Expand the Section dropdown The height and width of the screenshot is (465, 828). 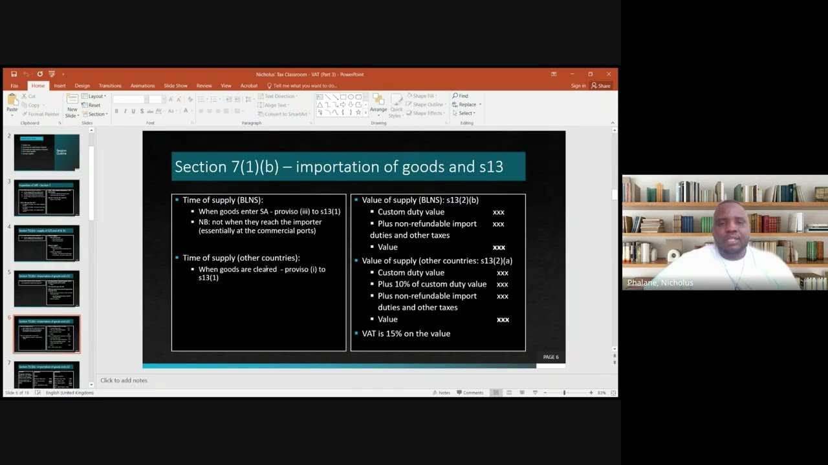(x=94, y=114)
